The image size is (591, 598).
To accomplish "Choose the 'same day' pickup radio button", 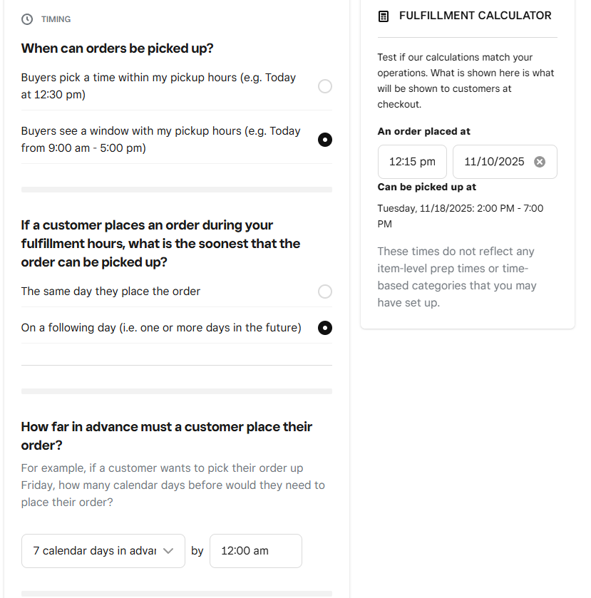I will click(x=325, y=292).
